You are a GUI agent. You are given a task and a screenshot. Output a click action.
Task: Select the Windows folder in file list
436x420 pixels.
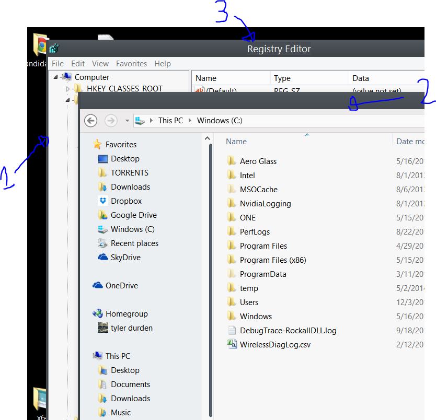tap(256, 317)
